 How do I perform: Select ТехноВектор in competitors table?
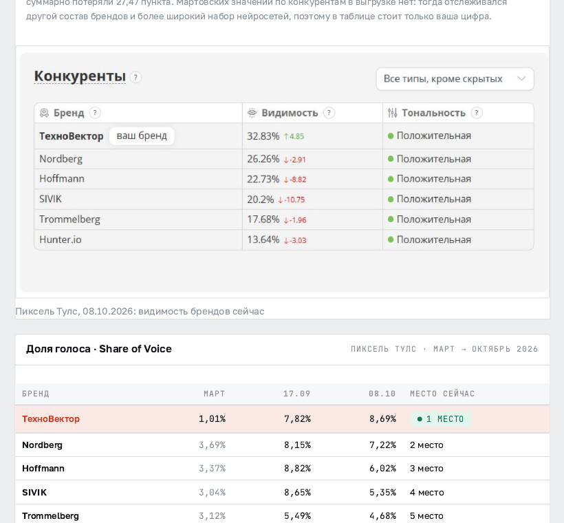point(72,136)
